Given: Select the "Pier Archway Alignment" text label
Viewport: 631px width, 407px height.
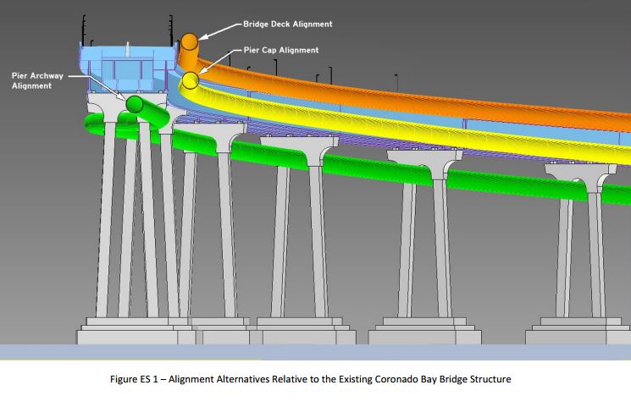Looking at the screenshot, I should pos(37,80).
